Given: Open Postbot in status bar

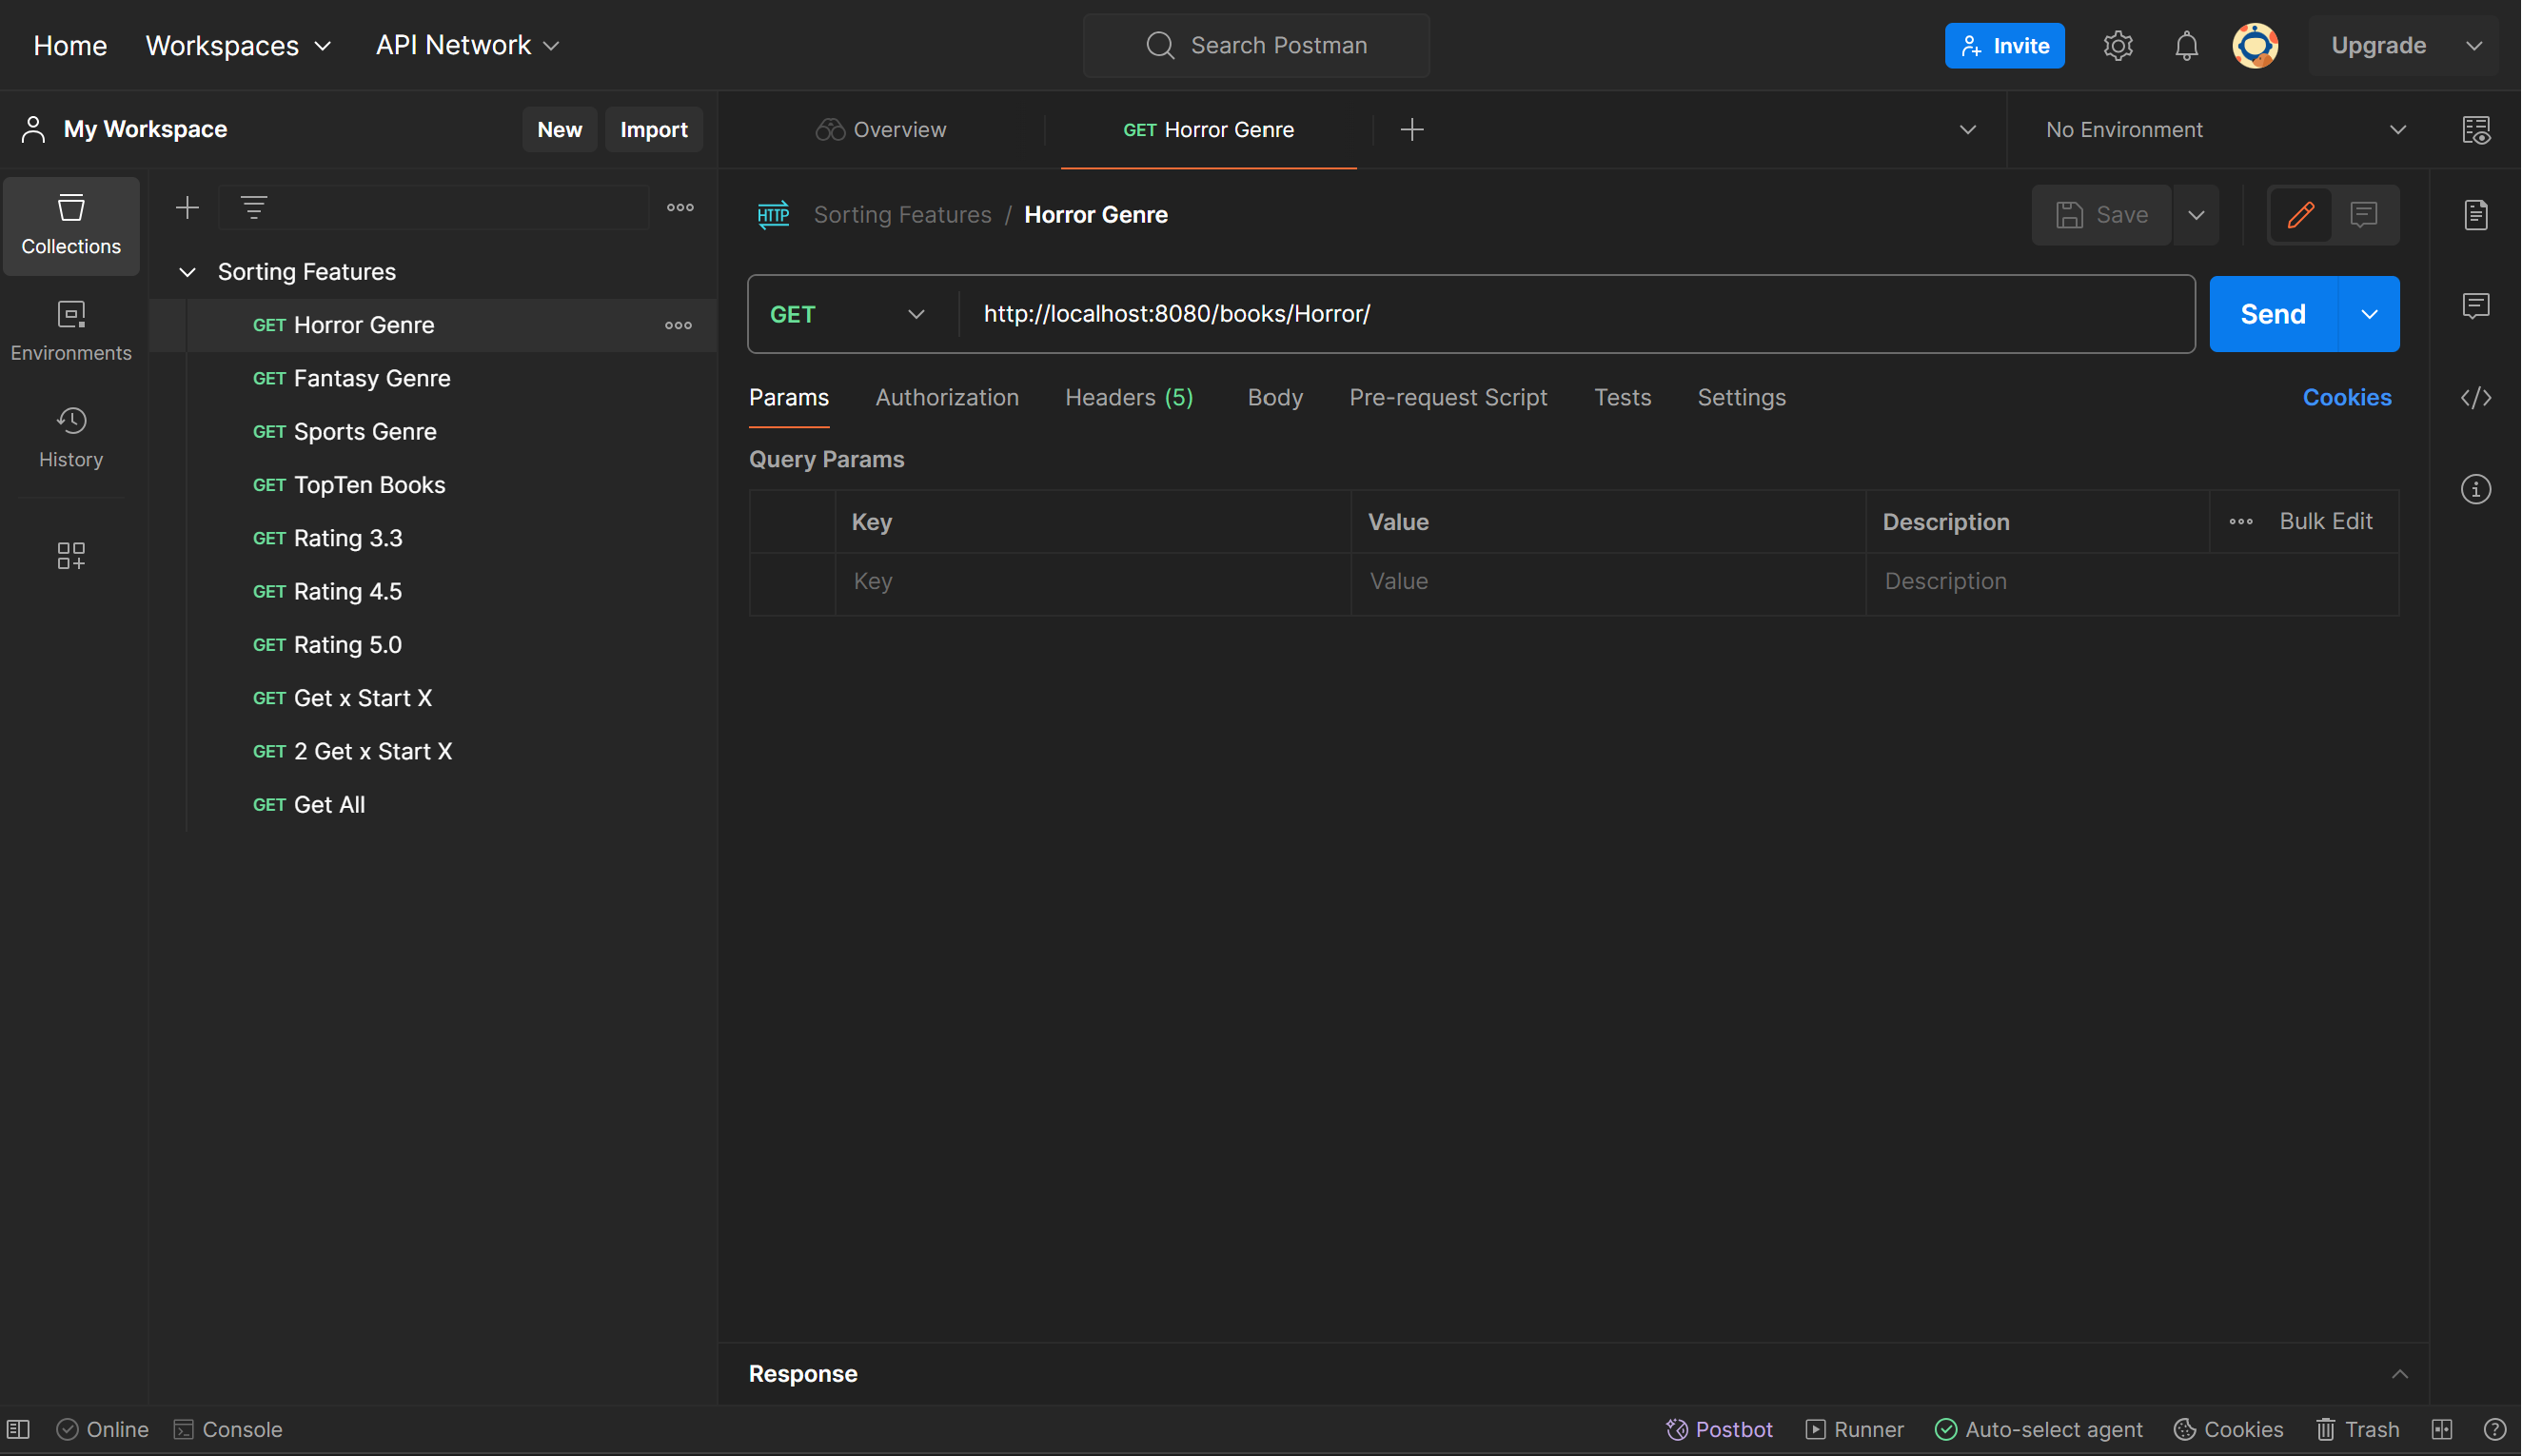Looking at the screenshot, I should tap(1719, 1430).
